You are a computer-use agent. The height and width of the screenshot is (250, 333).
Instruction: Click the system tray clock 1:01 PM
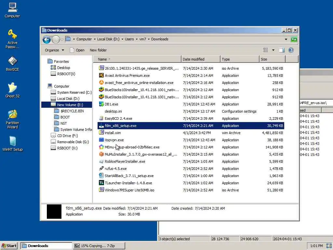[316, 246]
